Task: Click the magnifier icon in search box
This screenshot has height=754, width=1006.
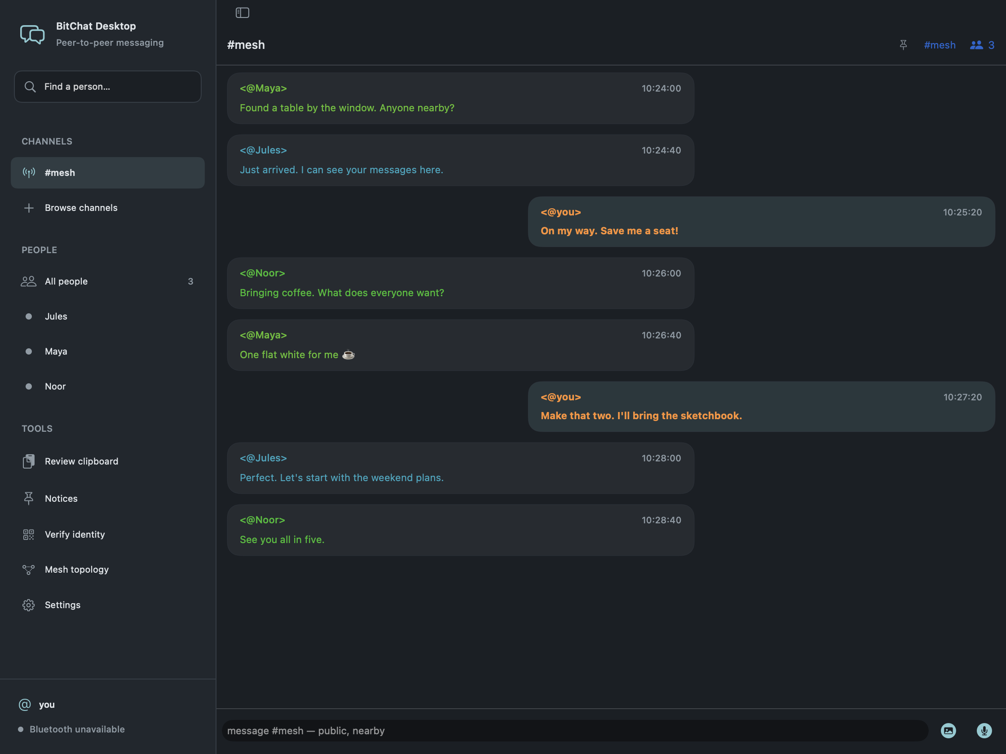Action: click(x=30, y=86)
